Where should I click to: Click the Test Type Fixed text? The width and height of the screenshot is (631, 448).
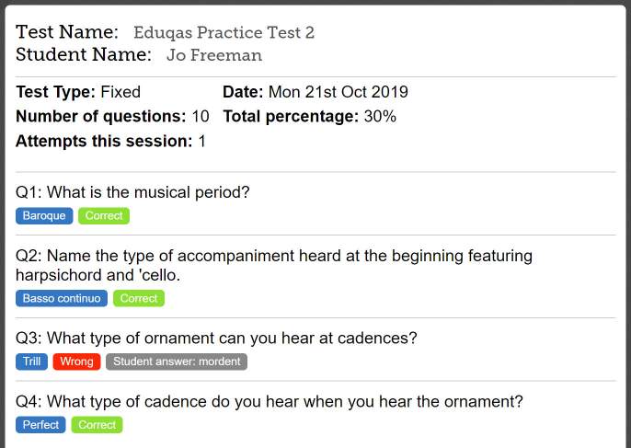78,92
